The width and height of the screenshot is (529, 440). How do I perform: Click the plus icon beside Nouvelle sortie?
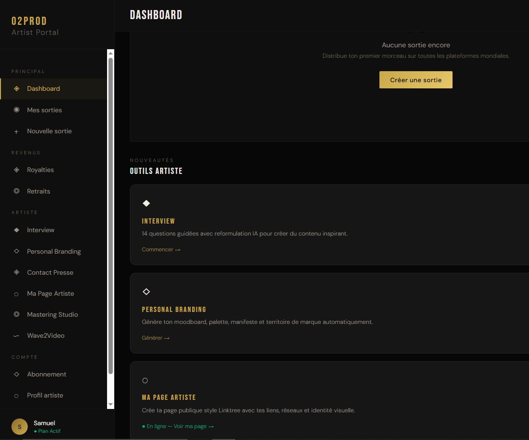tap(16, 131)
